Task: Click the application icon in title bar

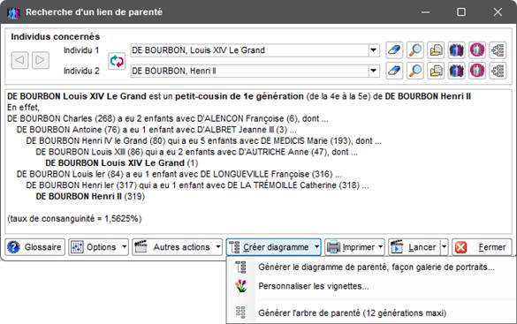Action: pyautogui.click(x=13, y=12)
